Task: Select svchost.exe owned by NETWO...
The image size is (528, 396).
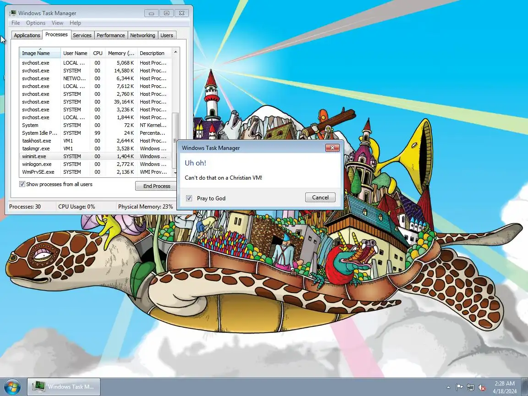Action: 95,78
